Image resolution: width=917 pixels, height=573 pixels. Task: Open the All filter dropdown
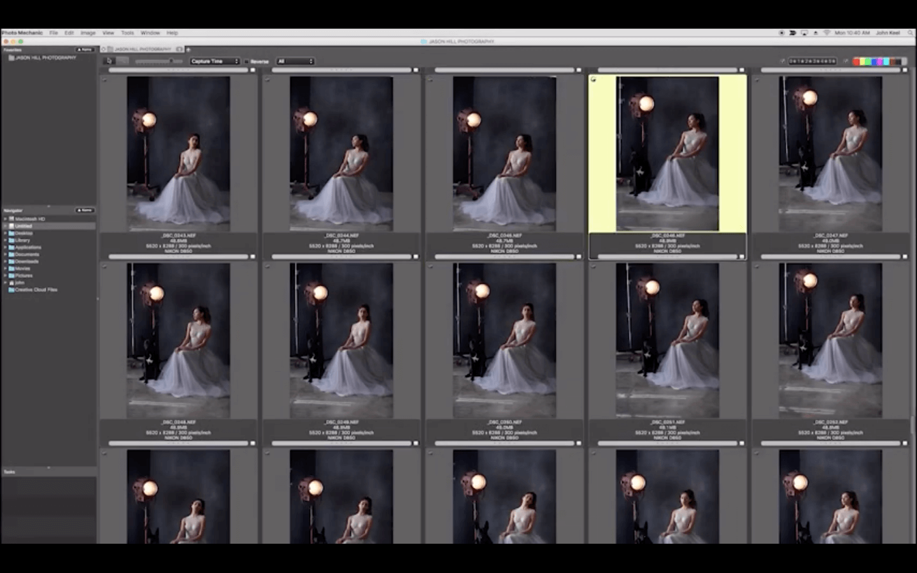click(295, 61)
